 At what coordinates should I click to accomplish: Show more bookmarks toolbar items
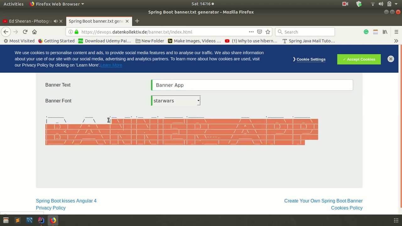[396, 41]
